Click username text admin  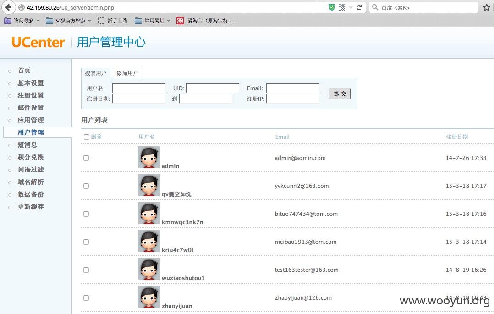coord(170,166)
